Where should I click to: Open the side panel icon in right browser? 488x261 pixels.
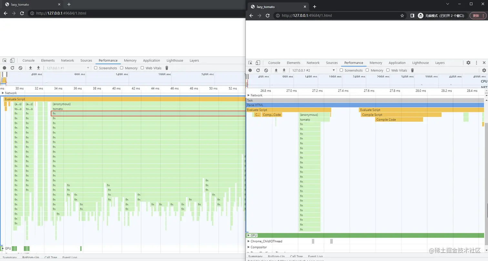click(412, 16)
